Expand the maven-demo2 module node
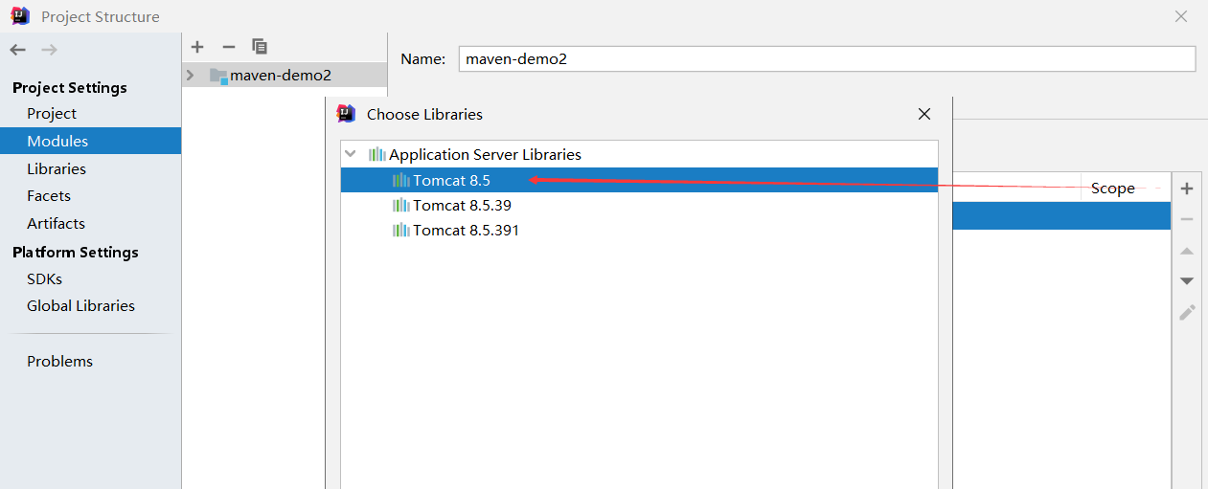 pos(191,75)
